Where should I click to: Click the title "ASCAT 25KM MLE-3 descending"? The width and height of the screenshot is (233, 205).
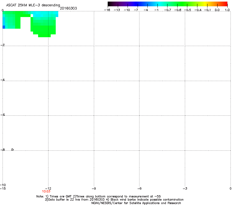(33, 5)
